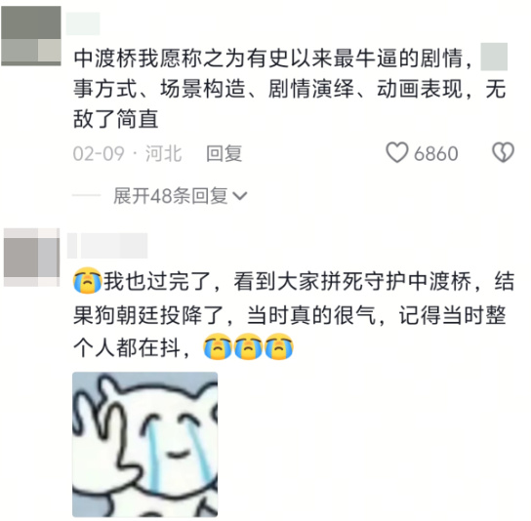Viewport: 531px width, 521px height.
Task: Click the last crying emoji in the row
Action: [x=279, y=346]
